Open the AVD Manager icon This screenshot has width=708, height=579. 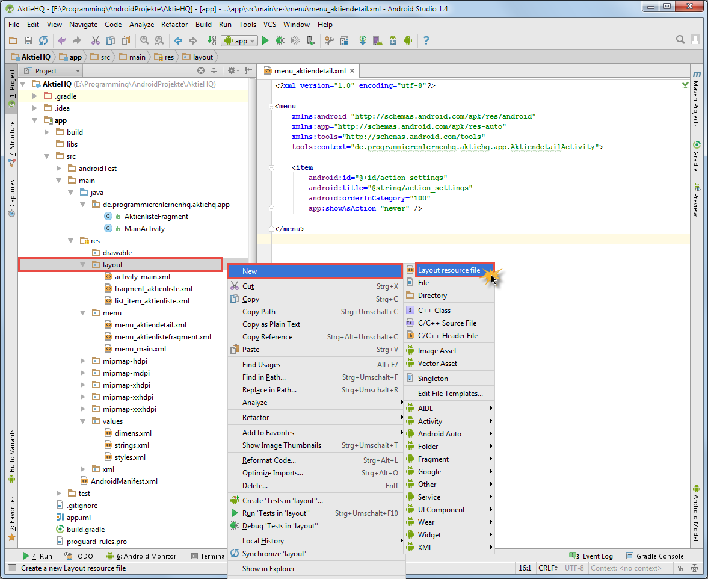(378, 41)
